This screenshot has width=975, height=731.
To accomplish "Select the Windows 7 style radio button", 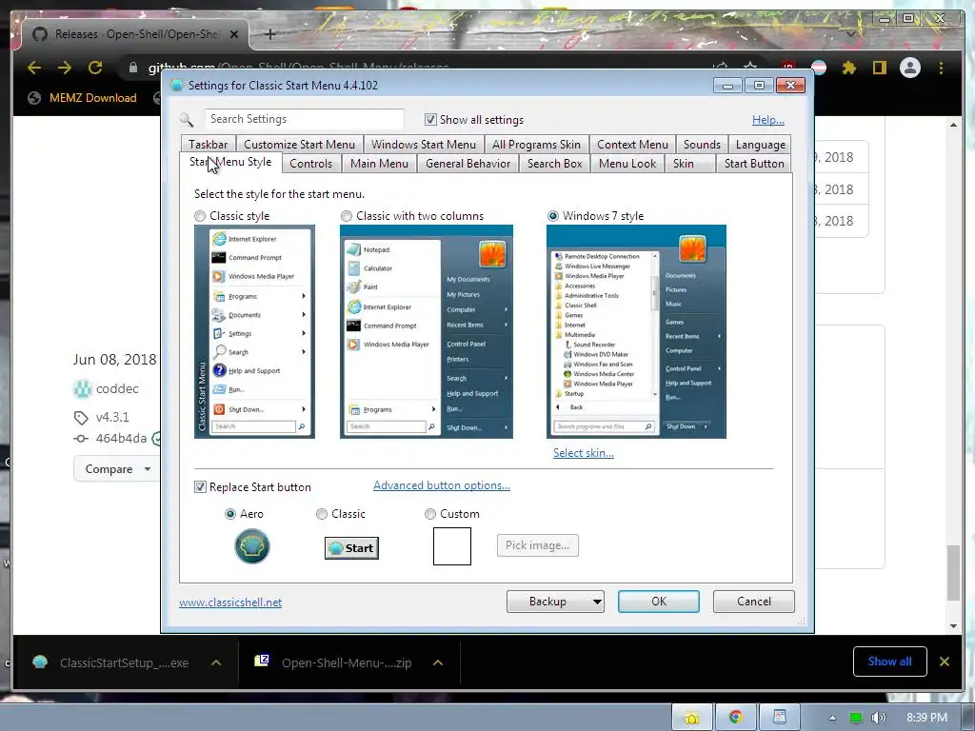I will (553, 216).
